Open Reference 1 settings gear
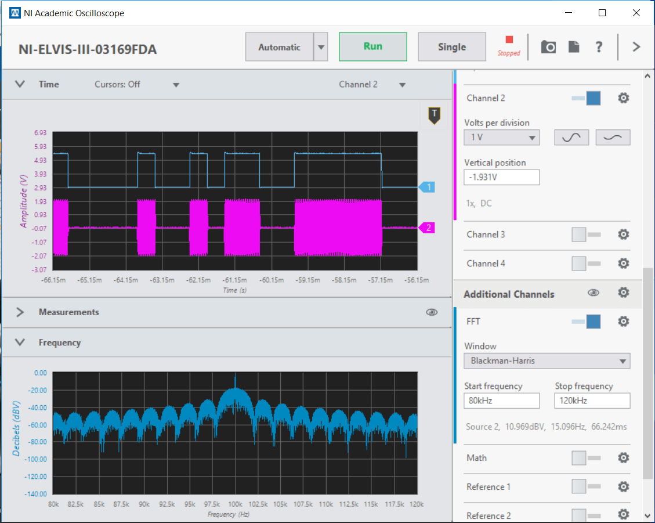655x523 pixels. coord(623,486)
